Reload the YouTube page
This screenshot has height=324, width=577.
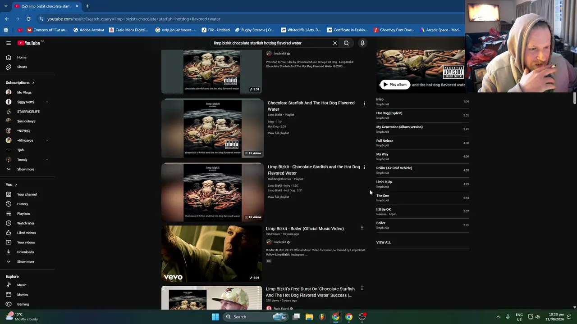click(28, 19)
